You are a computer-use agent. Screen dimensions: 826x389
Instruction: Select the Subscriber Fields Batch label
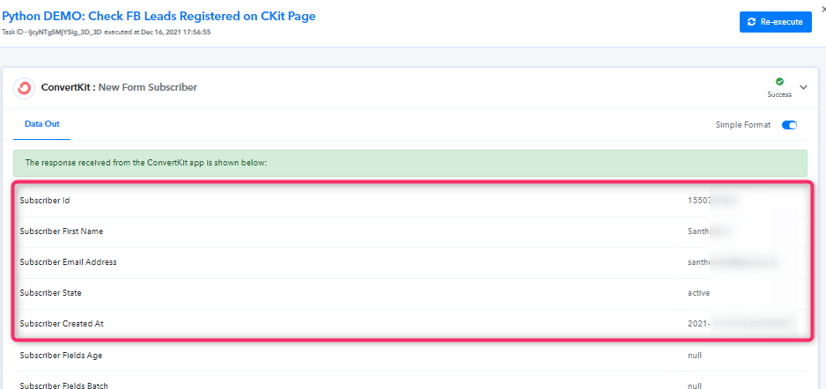point(63,385)
